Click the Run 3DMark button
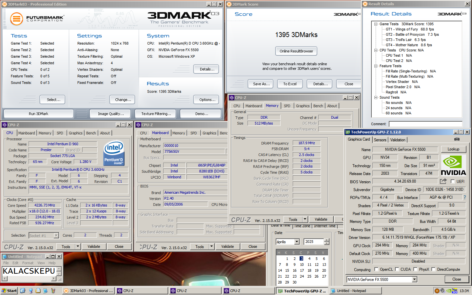The width and height of the screenshot is (472, 295). [38, 114]
